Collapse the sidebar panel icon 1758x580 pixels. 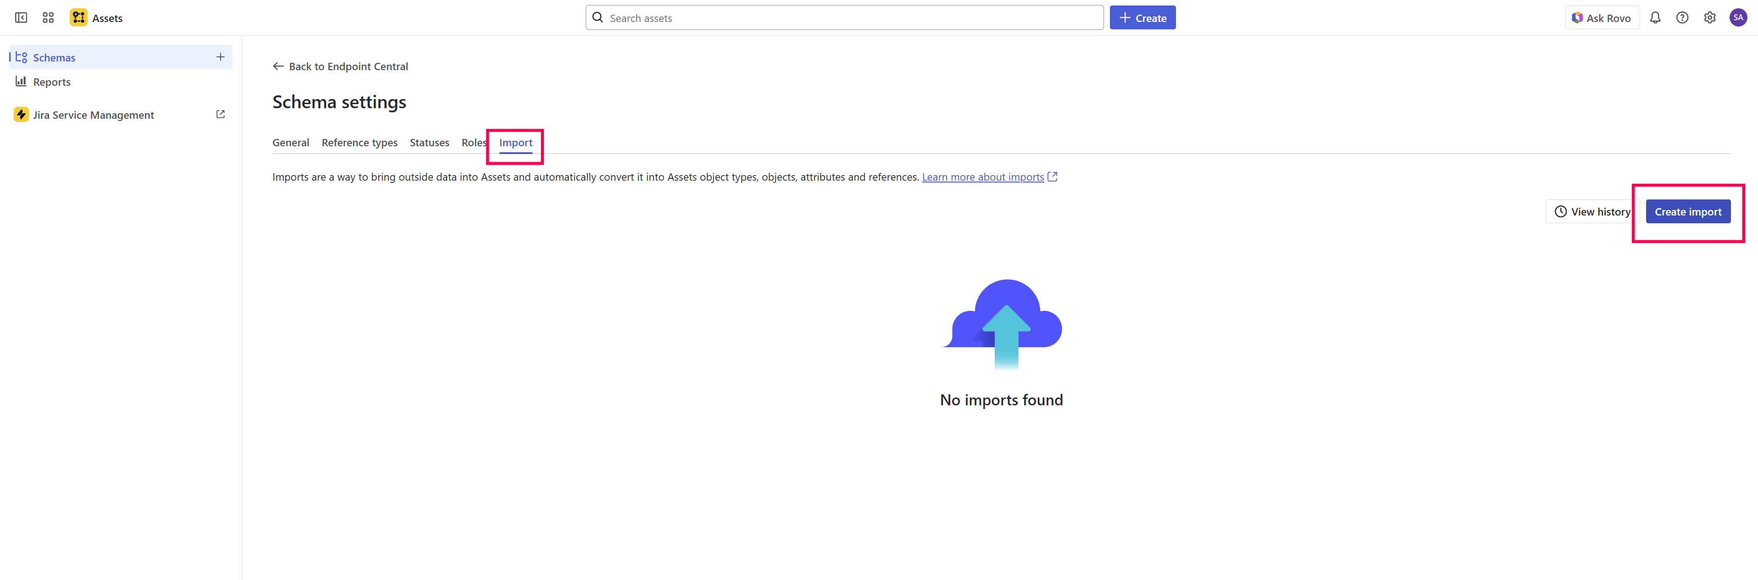pos(21,18)
